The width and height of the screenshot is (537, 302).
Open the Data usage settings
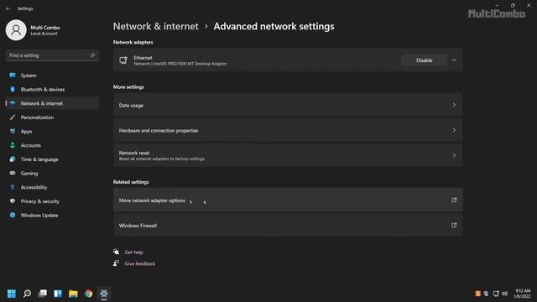pyautogui.click(x=288, y=105)
